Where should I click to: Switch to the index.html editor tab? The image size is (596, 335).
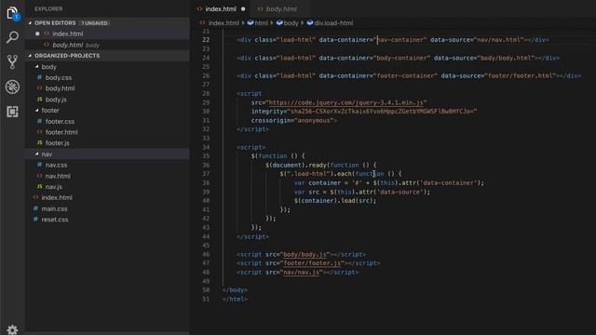222,8
